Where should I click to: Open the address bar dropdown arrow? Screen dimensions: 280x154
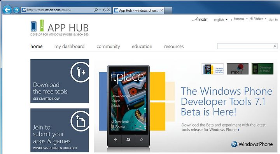(x=100, y=10)
